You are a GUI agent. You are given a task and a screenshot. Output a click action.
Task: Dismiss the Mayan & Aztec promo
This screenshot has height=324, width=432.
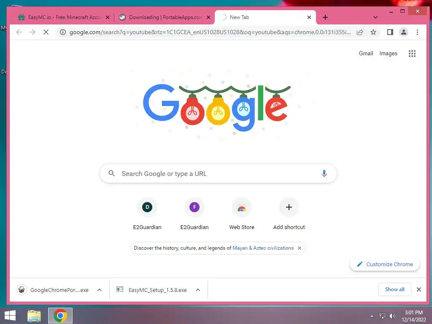(300, 248)
